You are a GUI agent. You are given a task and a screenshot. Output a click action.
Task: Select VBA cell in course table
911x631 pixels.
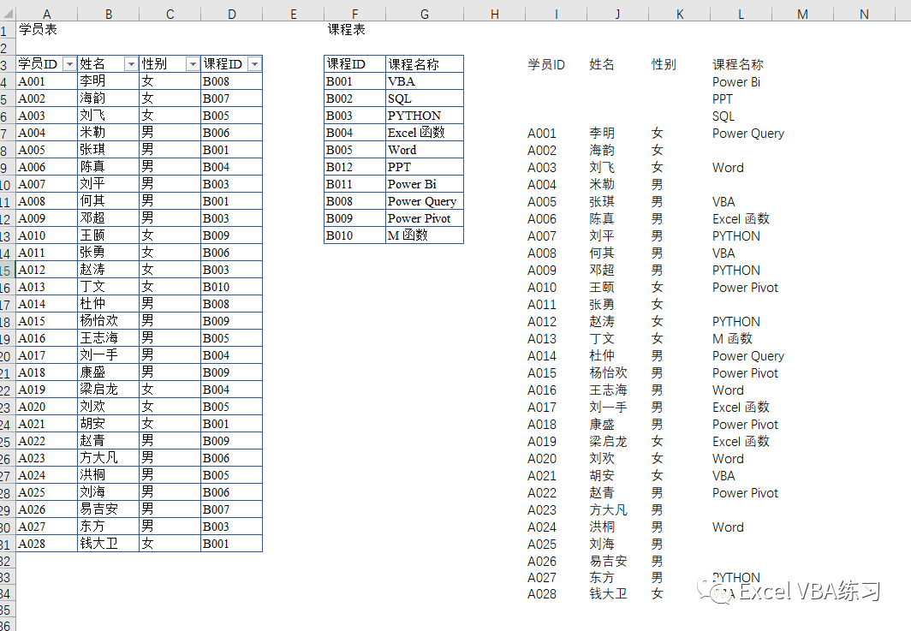425,81
